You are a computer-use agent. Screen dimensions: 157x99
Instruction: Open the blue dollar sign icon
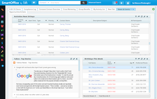[x=2, y=43]
